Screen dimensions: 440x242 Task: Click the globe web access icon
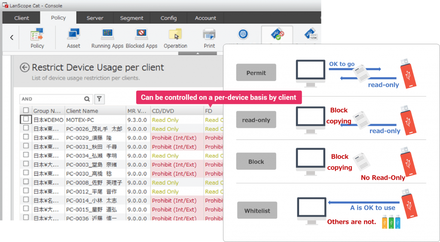click(x=243, y=35)
